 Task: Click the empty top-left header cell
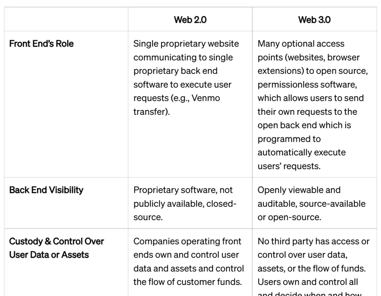tap(66, 19)
